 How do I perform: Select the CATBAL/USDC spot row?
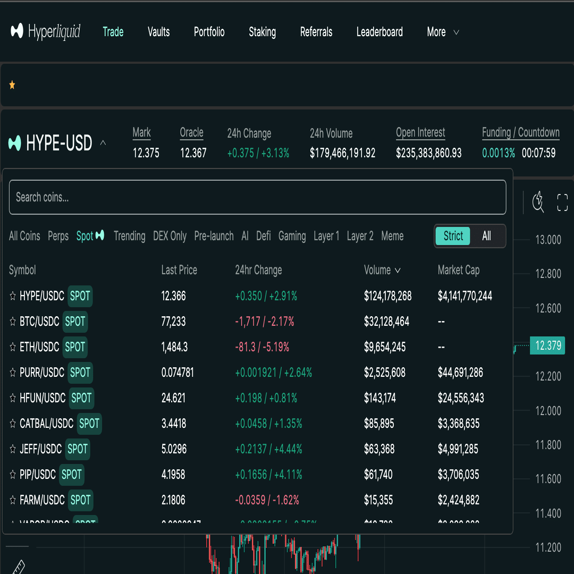click(x=257, y=424)
